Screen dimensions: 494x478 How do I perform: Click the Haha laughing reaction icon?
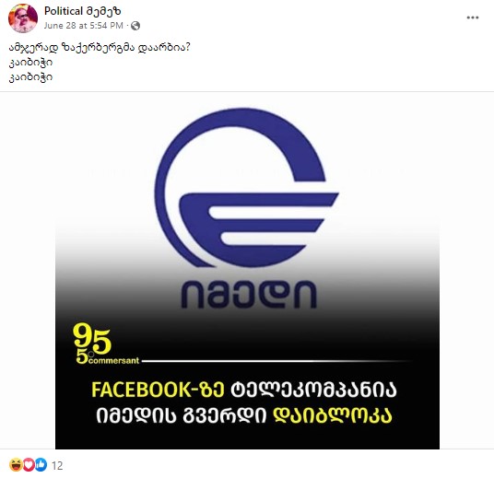[16, 465]
